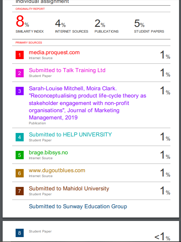Image resolution: width=181 pixels, height=242 pixels.
Task: Click the 4% internet sources value
Action: [60, 23]
